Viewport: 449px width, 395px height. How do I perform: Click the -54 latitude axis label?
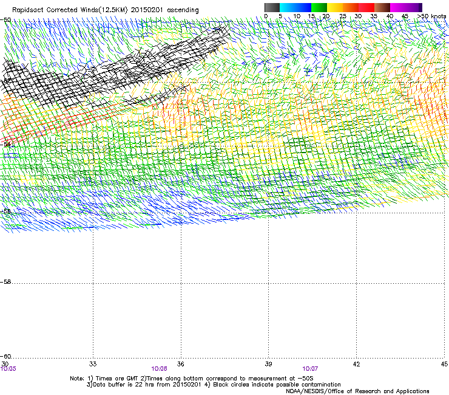click(5, 145)
